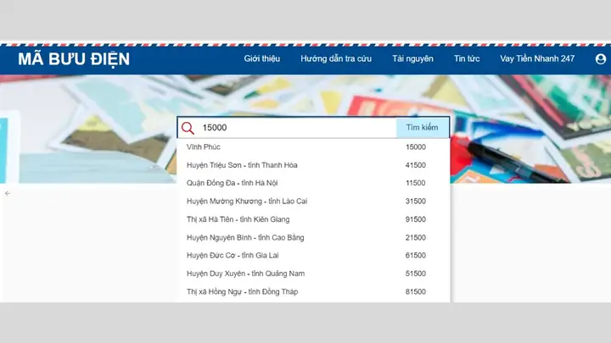Open the Tin tức section
Screen dimensions: 611x343
(x=467, y=58)
